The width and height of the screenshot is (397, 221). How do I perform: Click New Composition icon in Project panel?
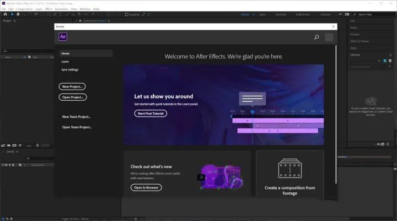coord(14,146)
